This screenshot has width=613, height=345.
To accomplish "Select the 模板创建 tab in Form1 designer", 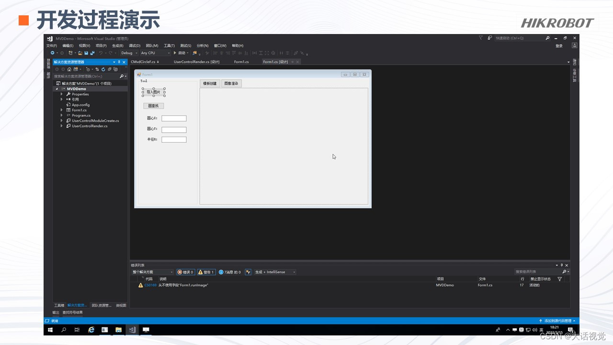I will 210,83.
